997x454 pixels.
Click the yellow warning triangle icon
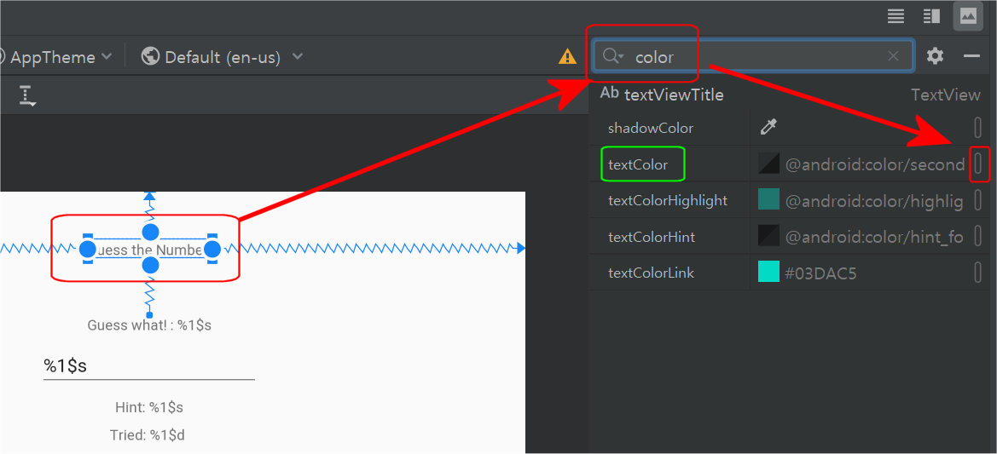tap(567, 57)
